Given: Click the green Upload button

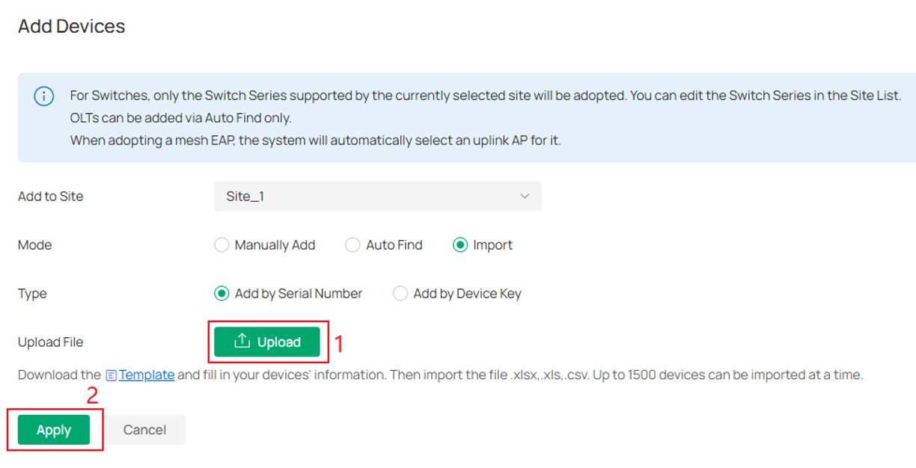Looking at the screenshot, I should pos(267,342).
